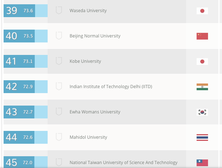Open Ewha Womans University link

[95, 112]
